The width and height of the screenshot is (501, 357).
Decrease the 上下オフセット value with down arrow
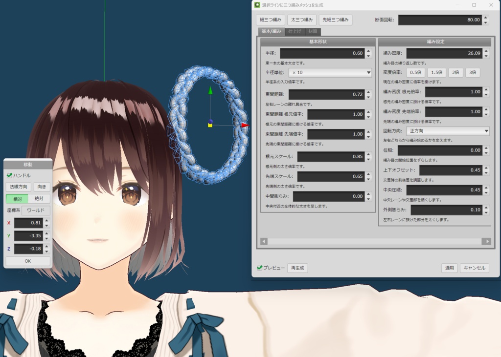[486, 173]
